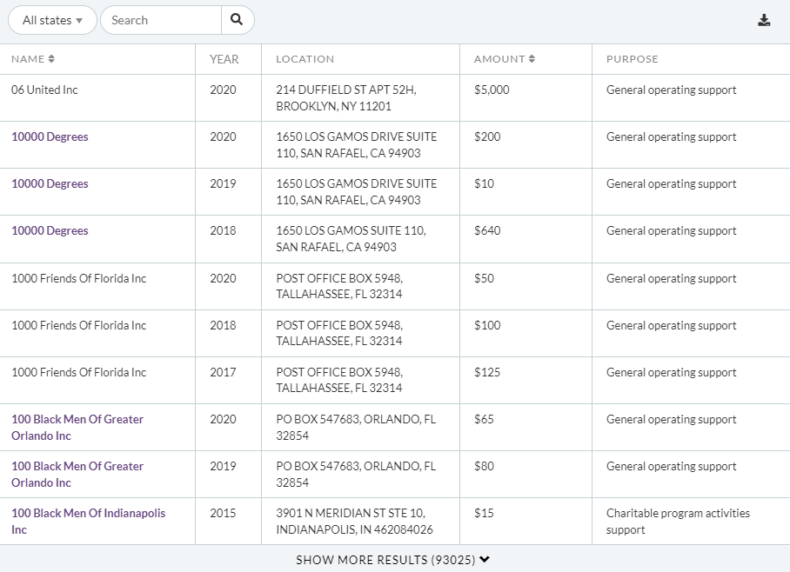Click the download export icon

764,17
